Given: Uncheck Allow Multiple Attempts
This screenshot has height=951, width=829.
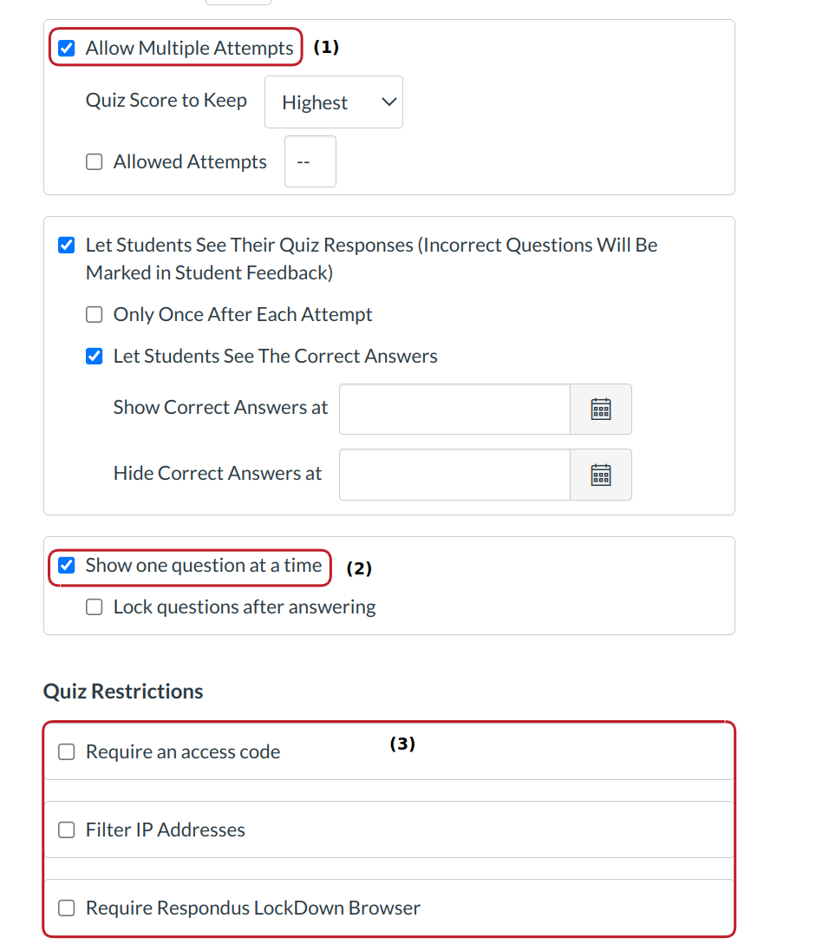Looking at the screenshot, I should [67, 49].
